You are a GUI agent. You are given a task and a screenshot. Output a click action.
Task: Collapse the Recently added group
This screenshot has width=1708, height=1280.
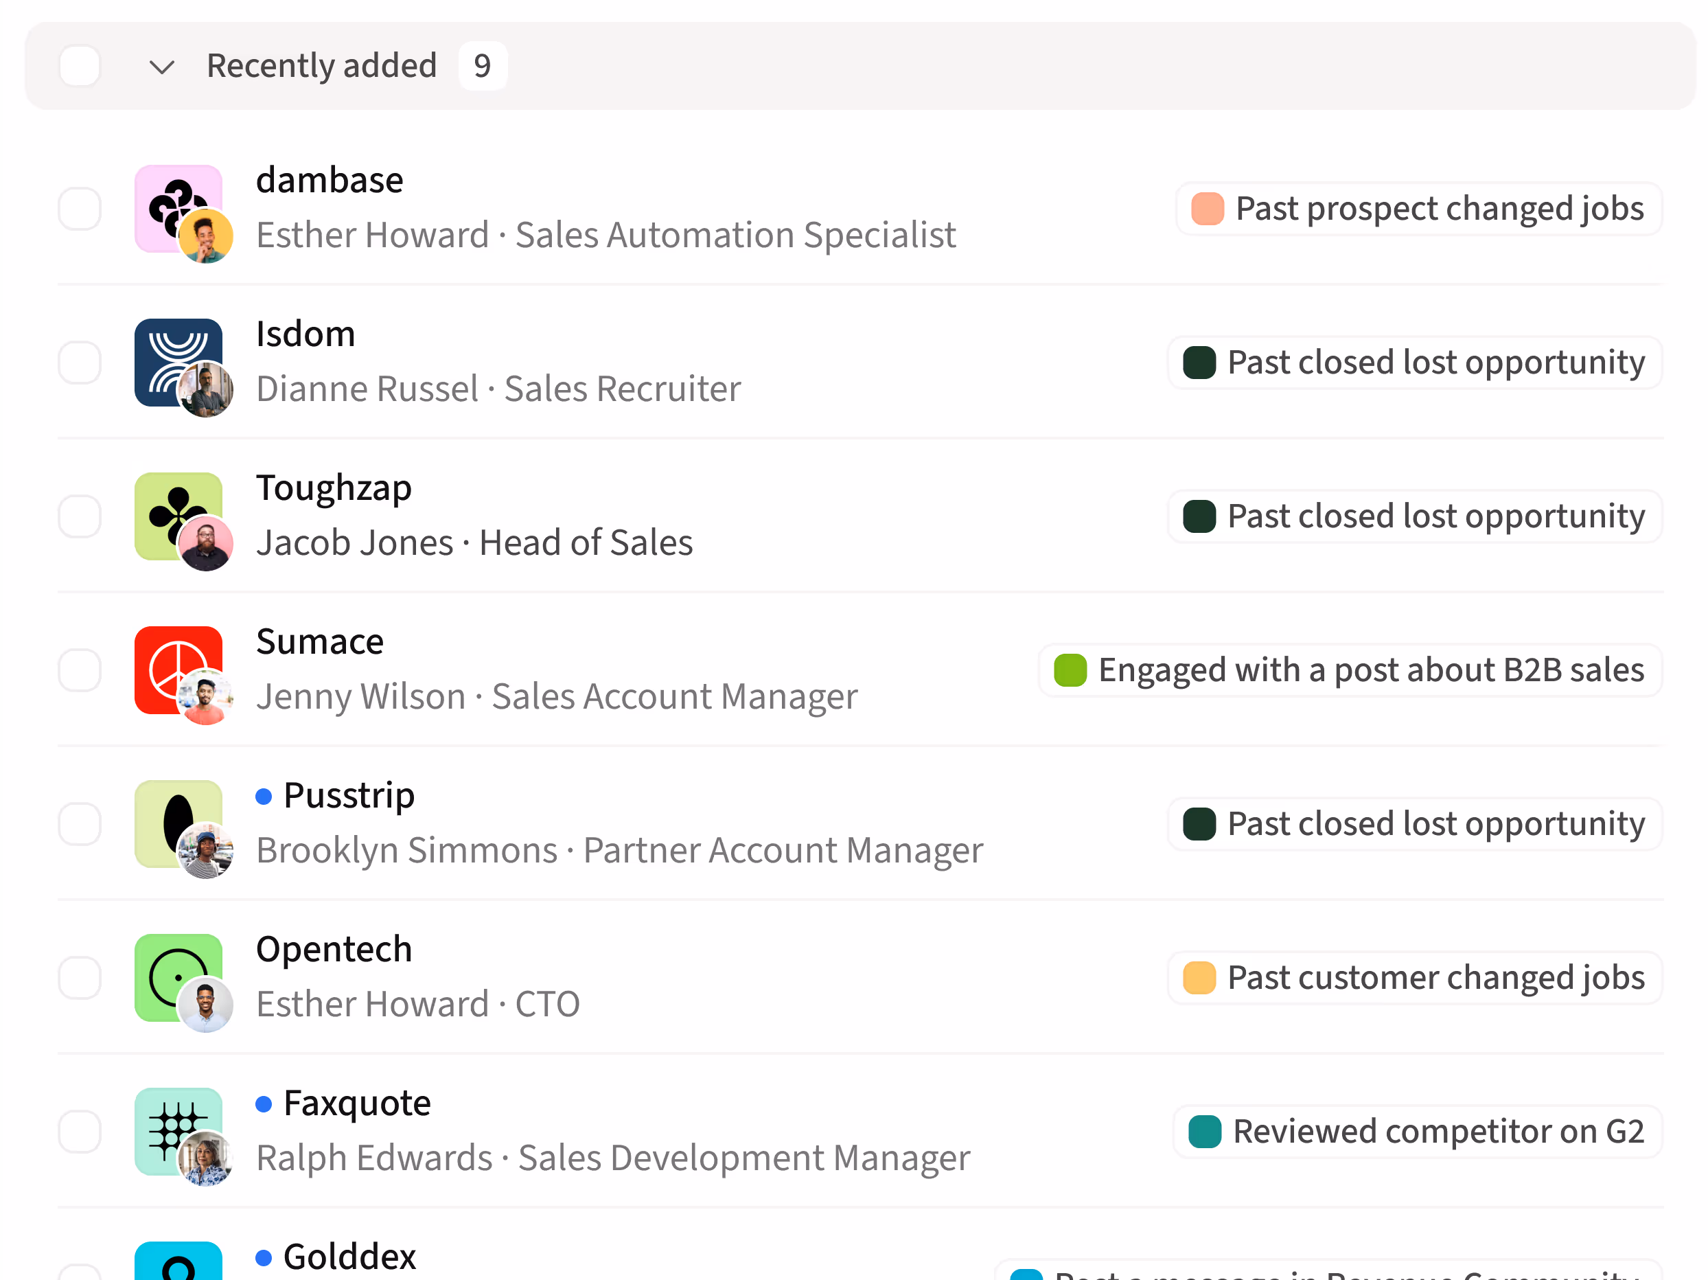[x=162, y=67]
